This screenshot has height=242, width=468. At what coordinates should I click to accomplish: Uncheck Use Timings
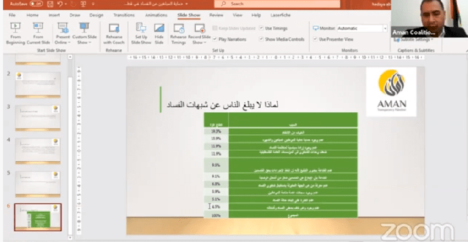(261, 28)
